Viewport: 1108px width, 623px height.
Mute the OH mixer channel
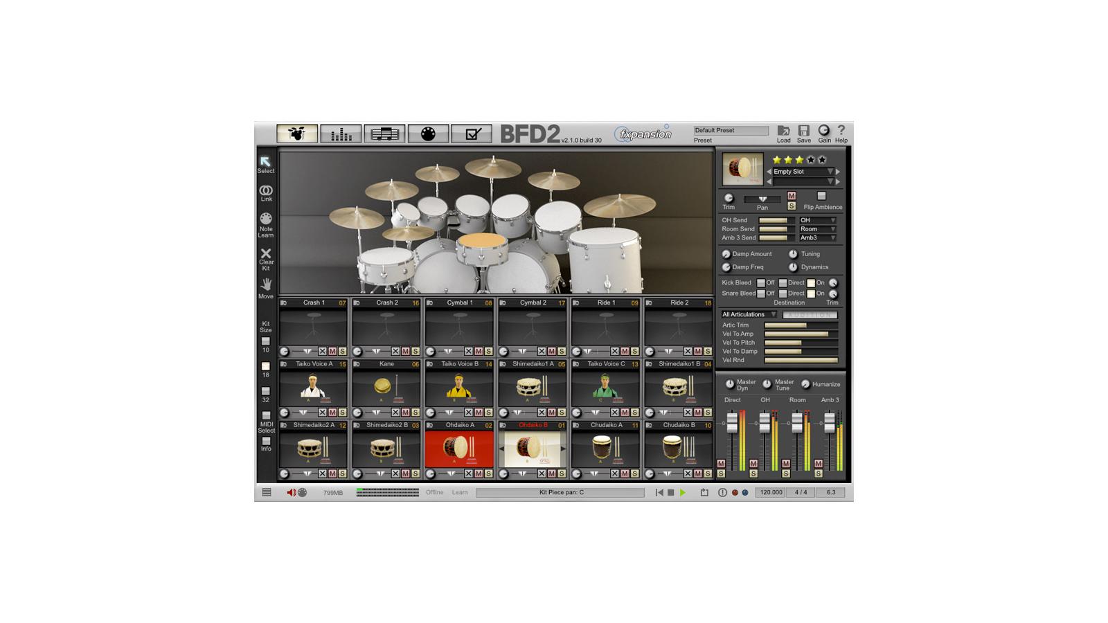tap(753, 464)
